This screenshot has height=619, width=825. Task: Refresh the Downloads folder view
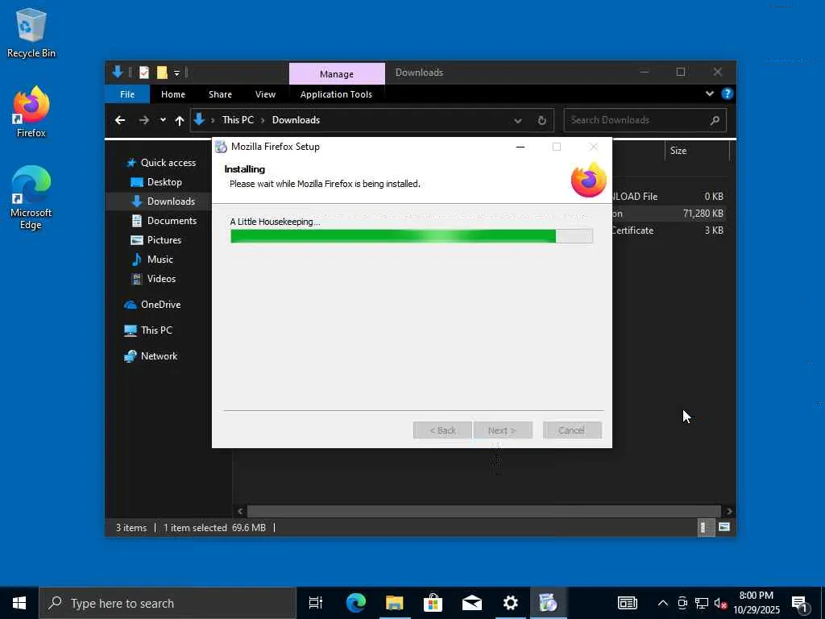[x=542, y=121]
